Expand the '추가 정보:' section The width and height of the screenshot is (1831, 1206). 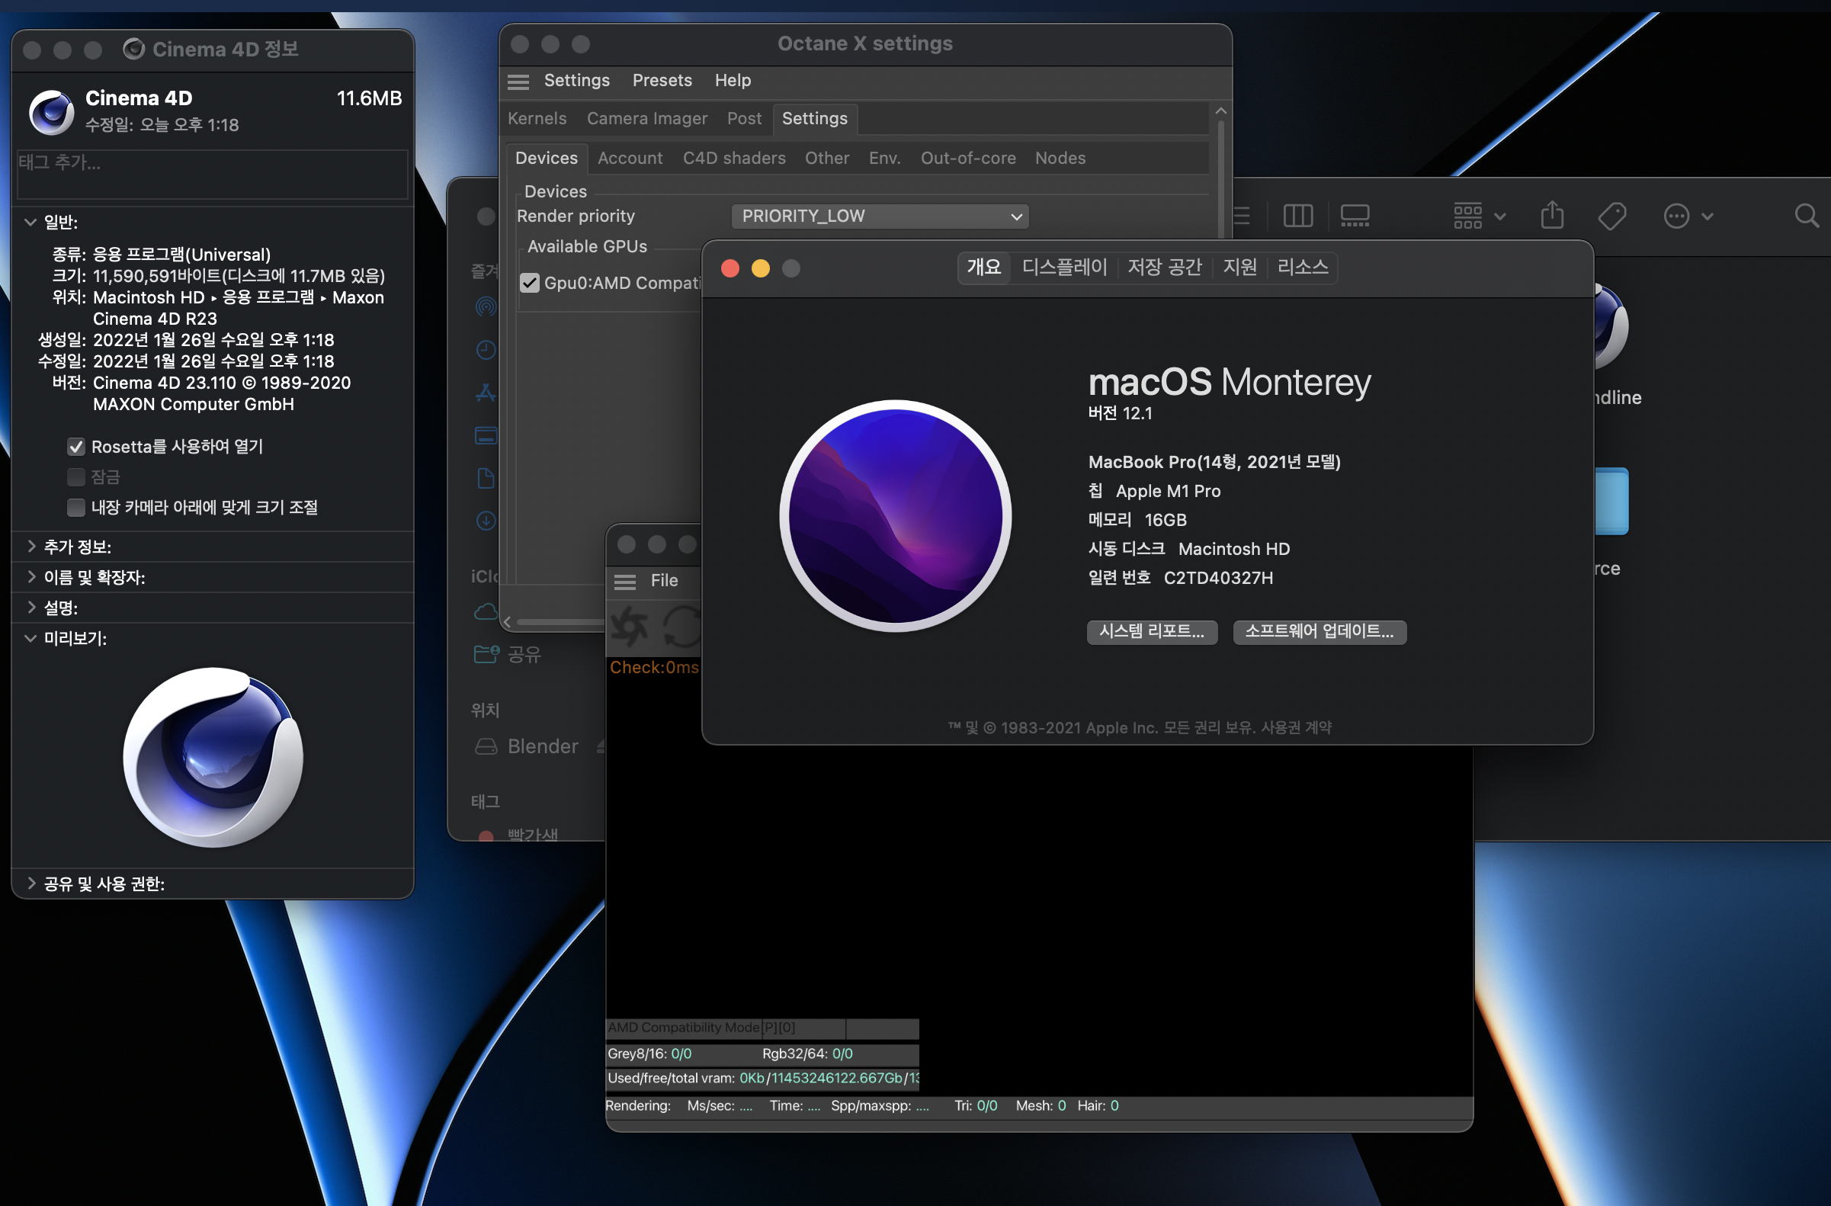30,547
